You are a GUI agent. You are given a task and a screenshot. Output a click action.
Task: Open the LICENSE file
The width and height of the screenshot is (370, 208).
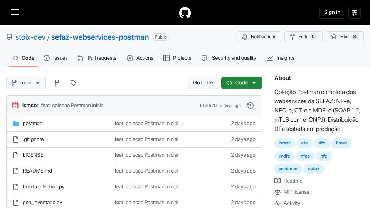click(x=33, y=155)
